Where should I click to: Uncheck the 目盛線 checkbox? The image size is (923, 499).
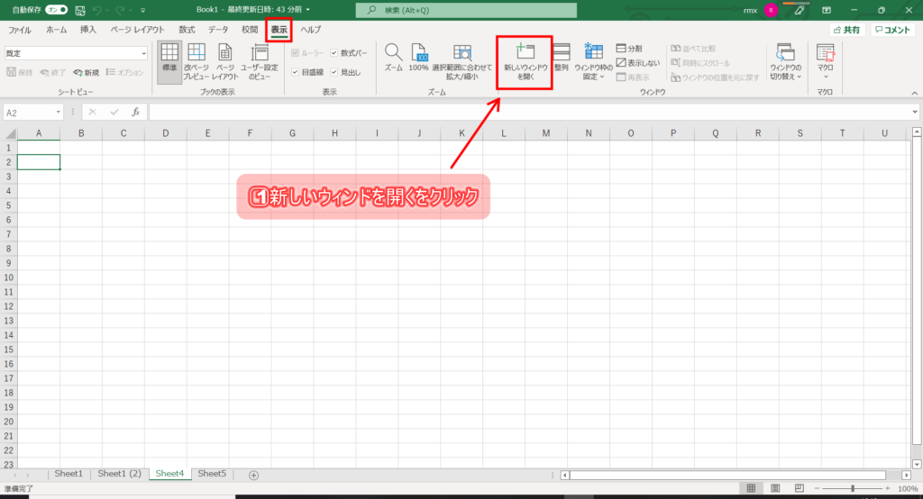point(295,72)
